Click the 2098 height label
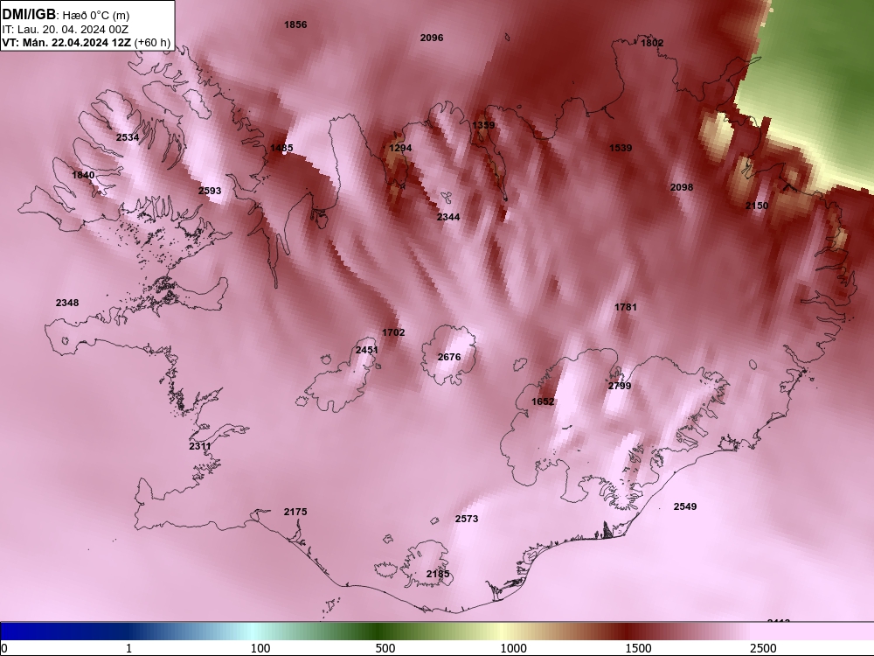This screenshot has width=874, height=656. point(682,187)
